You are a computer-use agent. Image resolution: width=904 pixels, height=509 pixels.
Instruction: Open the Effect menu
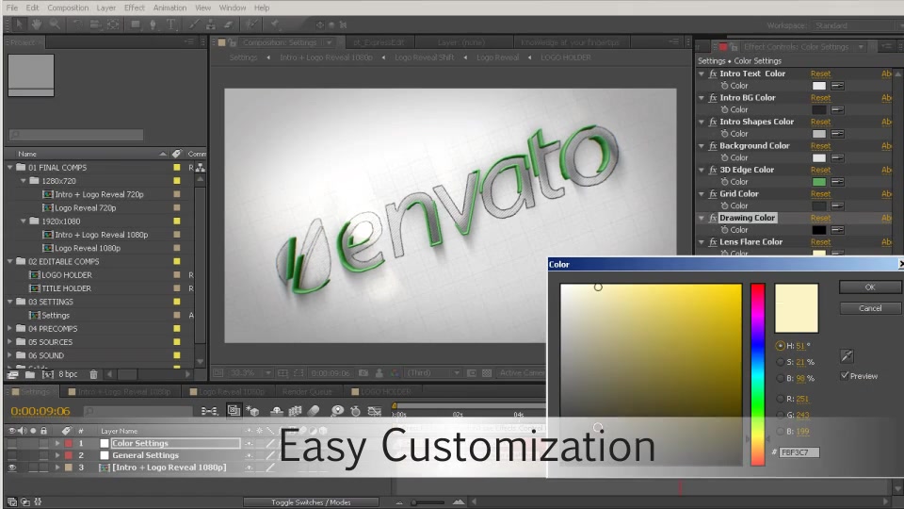(x=135, y=8)
